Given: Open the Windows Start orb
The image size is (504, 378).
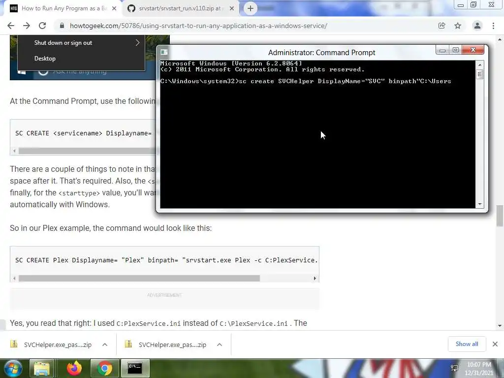Looking at the screenshot, I should click(x=13, y=368).
